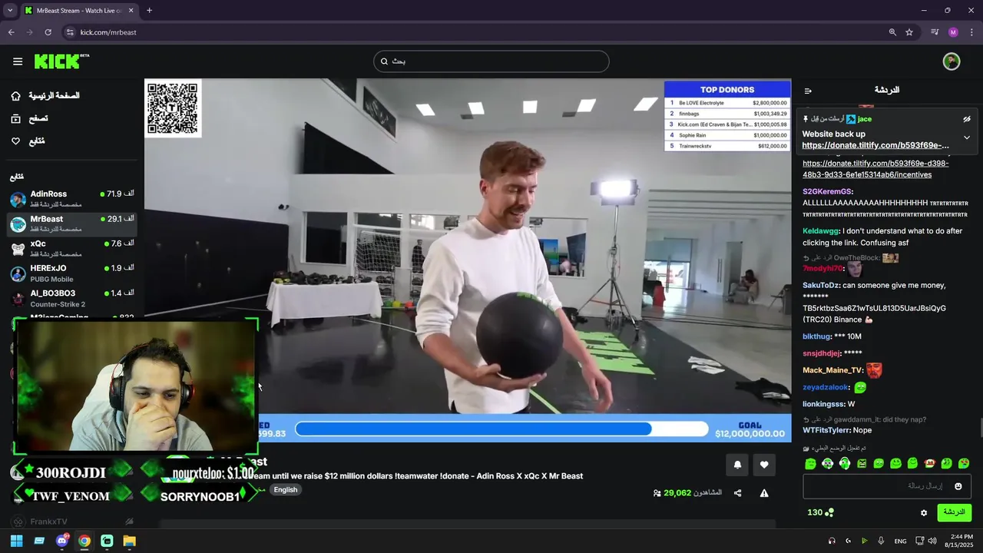This screenshot has width=983, height=553.
Task: Click the ENG language indicator
Action: 900,541
